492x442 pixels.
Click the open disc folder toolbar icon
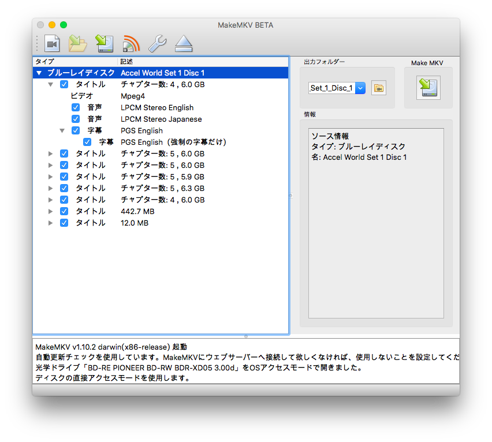77,43
